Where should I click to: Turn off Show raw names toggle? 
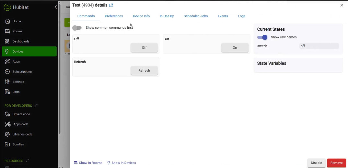coord(262,37)
